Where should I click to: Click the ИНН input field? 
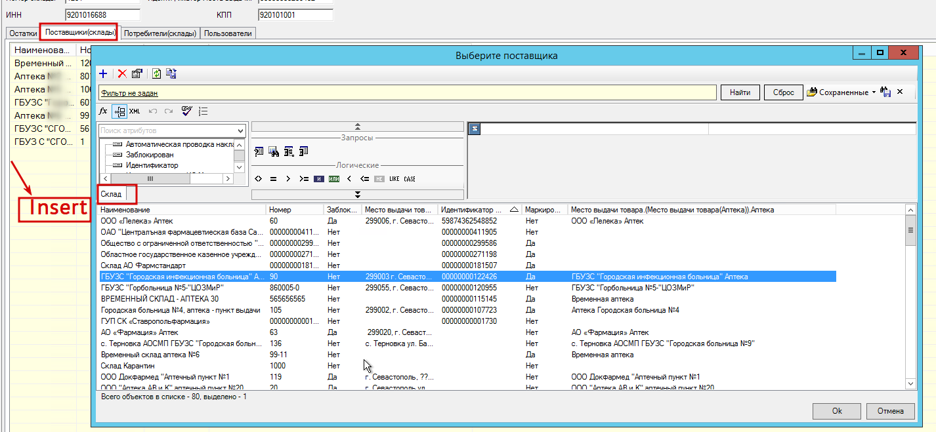tap(103, 14)
